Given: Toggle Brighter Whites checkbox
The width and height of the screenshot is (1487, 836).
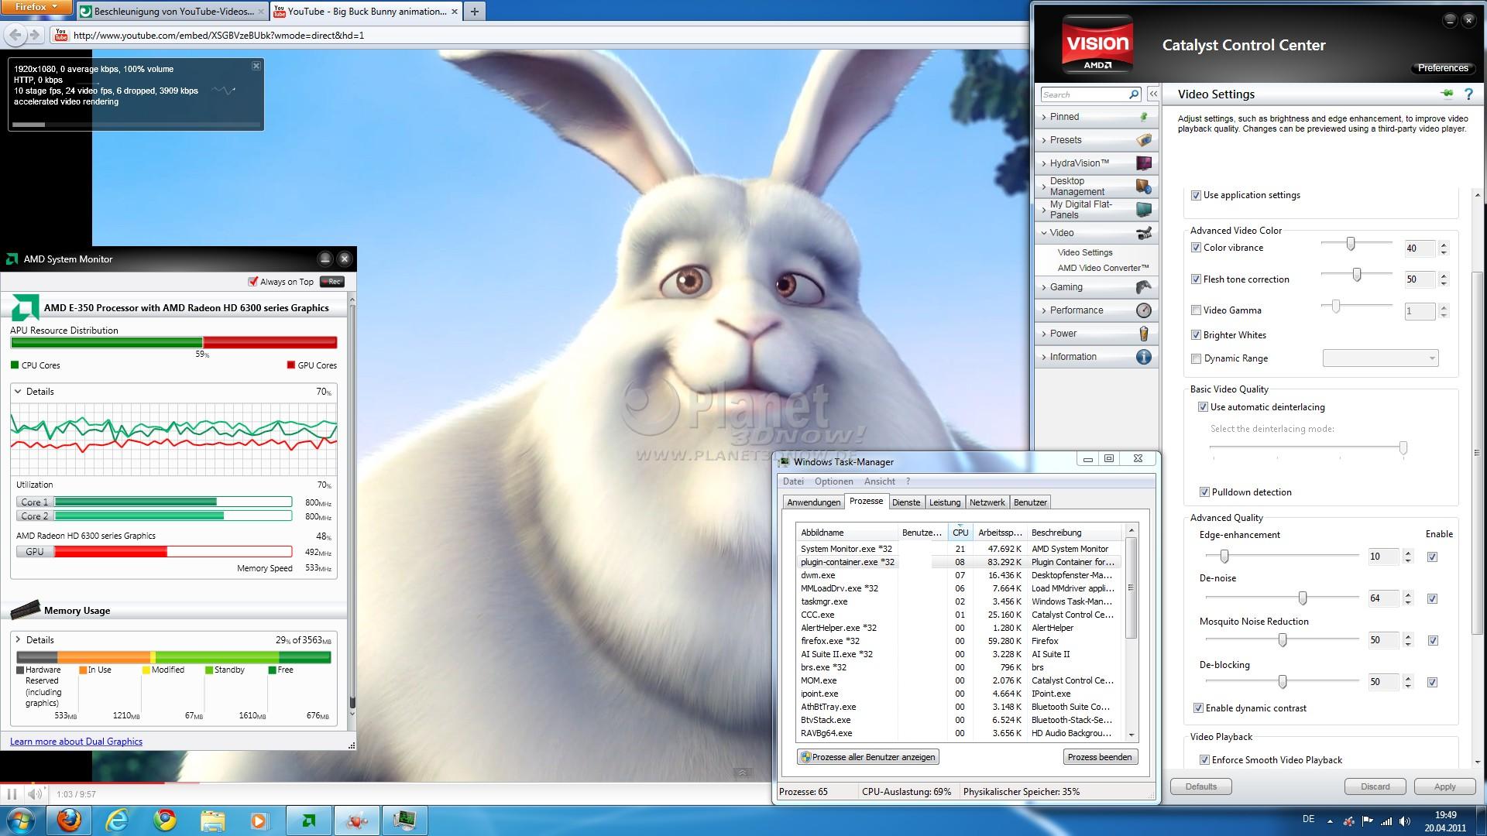Looking at the screenshot, I should 1196,335.
